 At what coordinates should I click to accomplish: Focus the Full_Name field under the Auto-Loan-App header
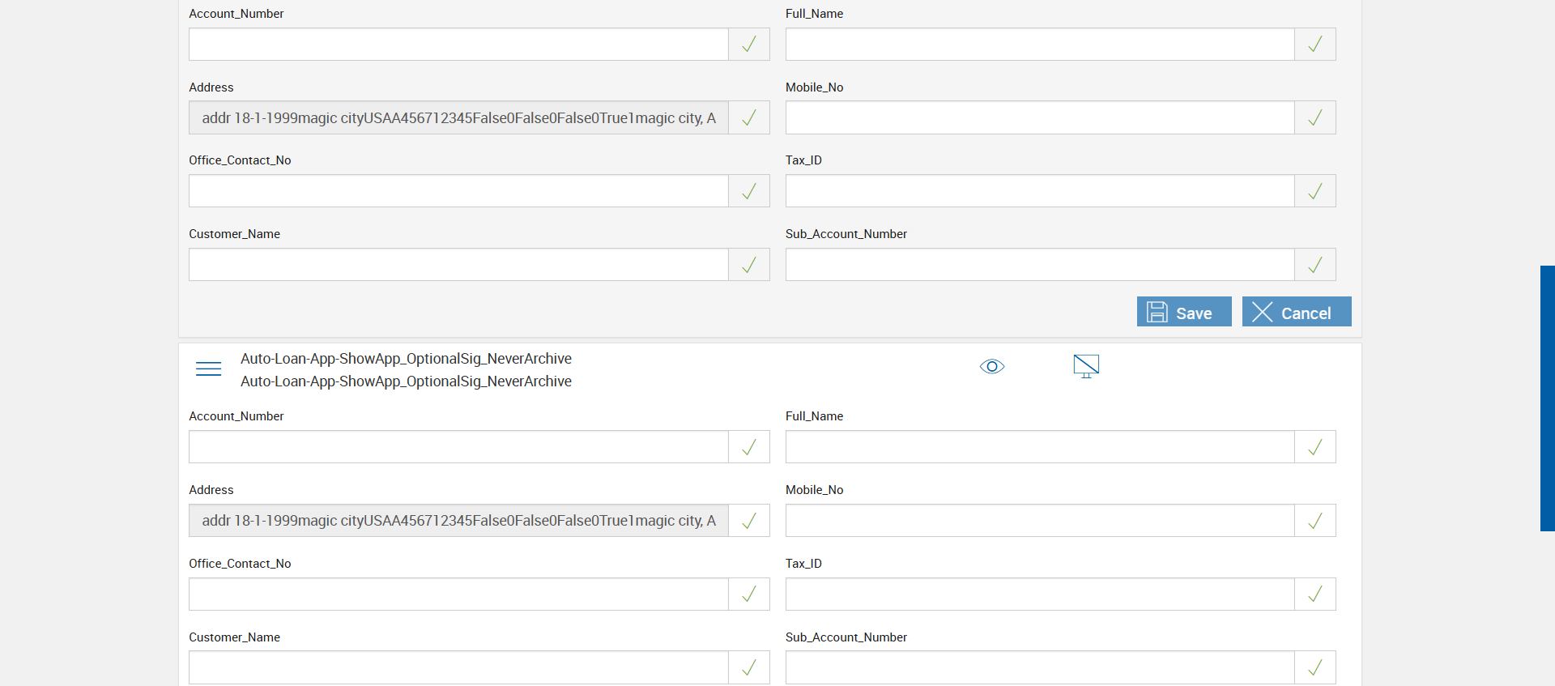pyautogui.click(x=1039, y=447)
